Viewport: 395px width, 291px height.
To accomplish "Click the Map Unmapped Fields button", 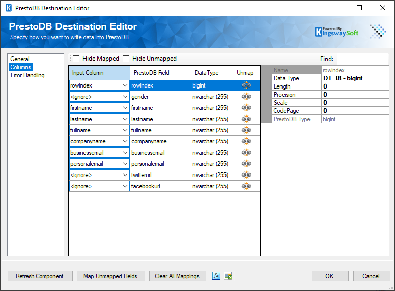I will 110,276.
